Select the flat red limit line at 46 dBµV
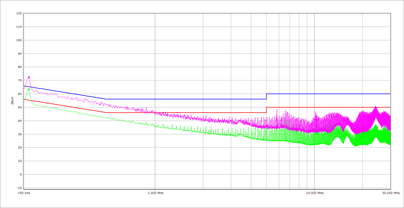Screen dimensions: 404x208 pos(186,113)
